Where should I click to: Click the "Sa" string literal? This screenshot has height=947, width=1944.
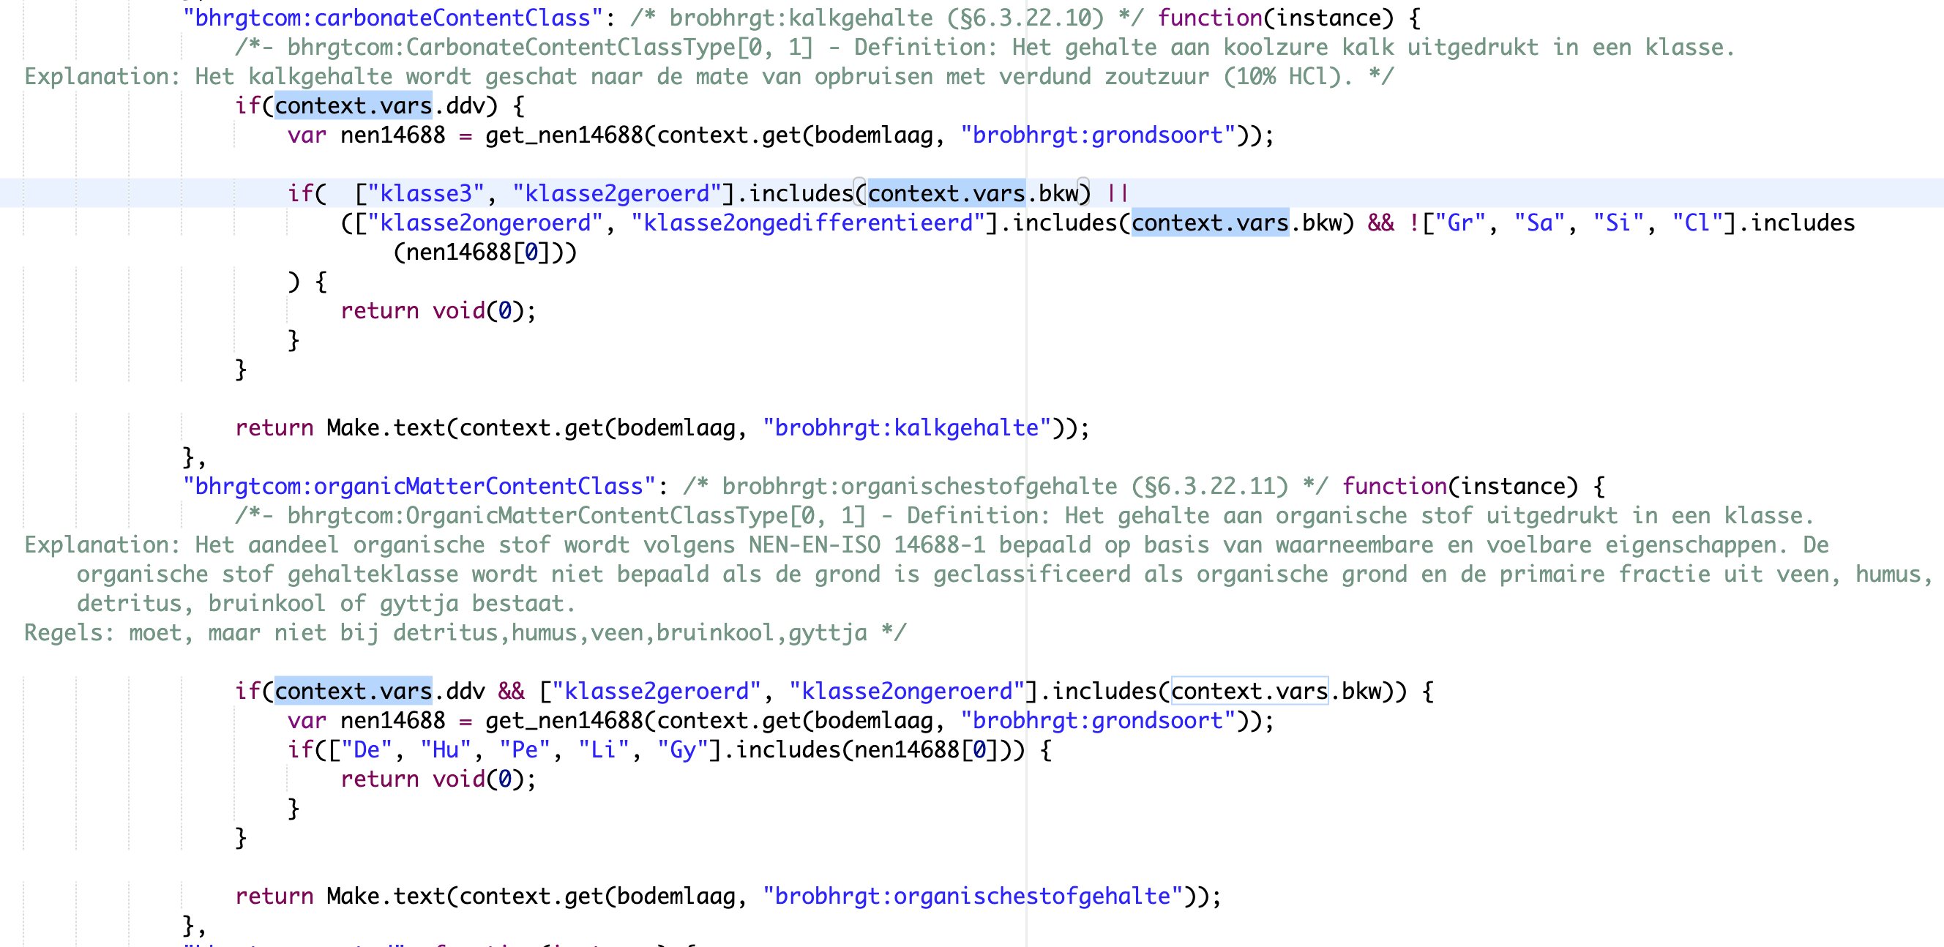pos(1539,223)
